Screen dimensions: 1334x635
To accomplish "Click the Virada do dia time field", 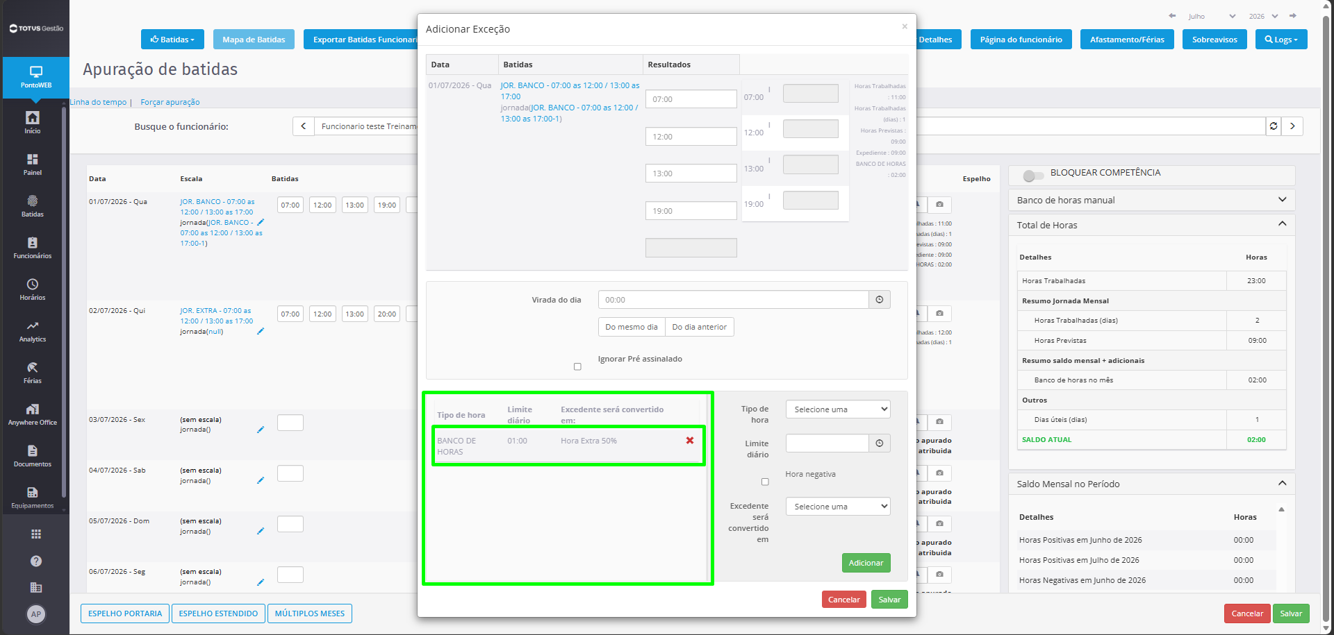I will (x=733, y=300).
